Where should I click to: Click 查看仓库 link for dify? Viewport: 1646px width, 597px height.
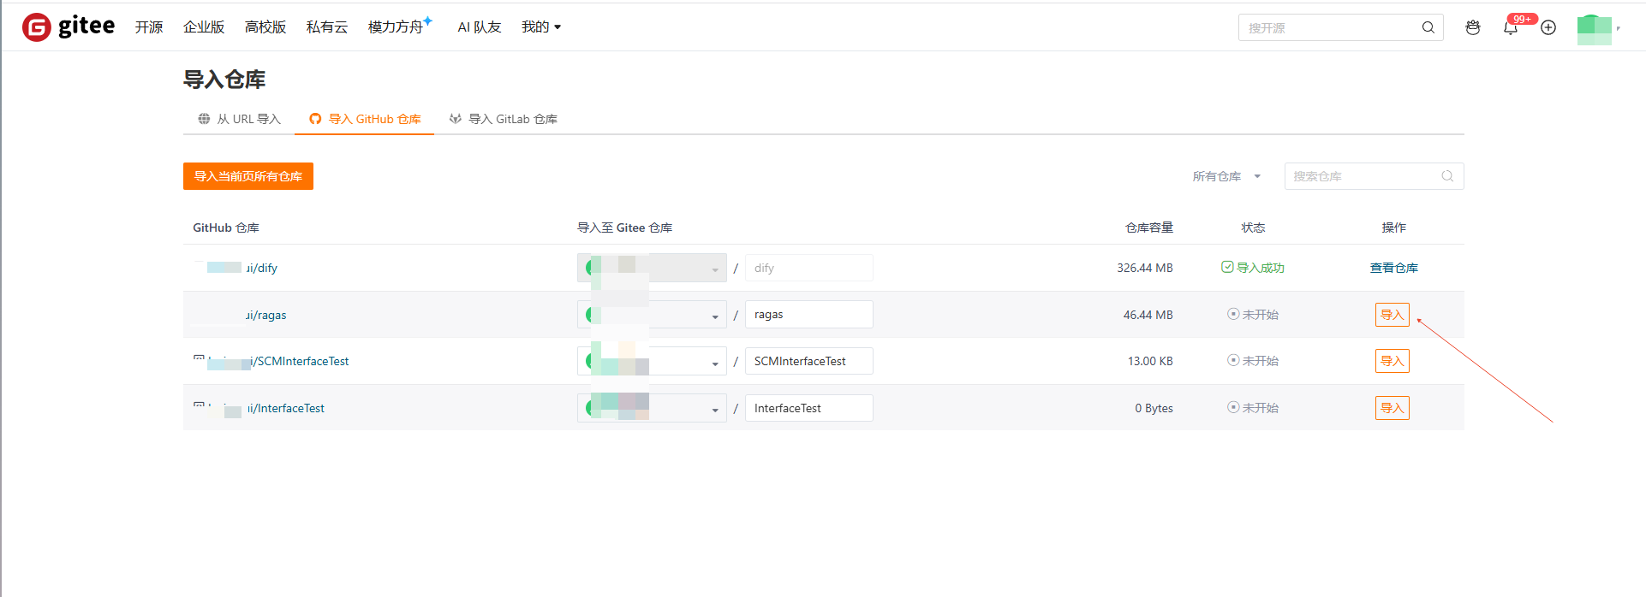coord(1393,268)
